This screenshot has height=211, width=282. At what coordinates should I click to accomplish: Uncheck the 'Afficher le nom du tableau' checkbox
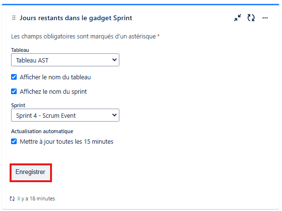[x=14, y=77]
